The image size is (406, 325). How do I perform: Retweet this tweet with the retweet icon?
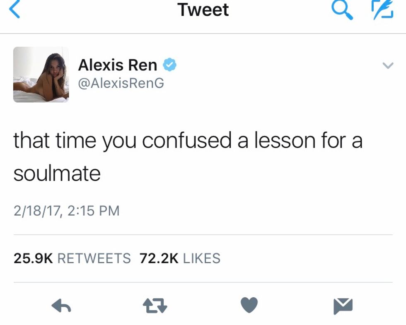(x=155, y=306)
